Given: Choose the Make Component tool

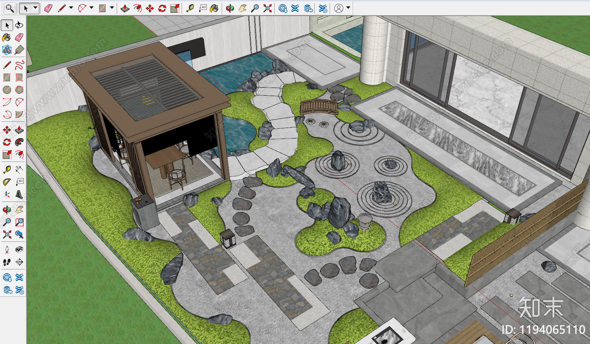Looking at the screenshot, I should tap(7, 50).
